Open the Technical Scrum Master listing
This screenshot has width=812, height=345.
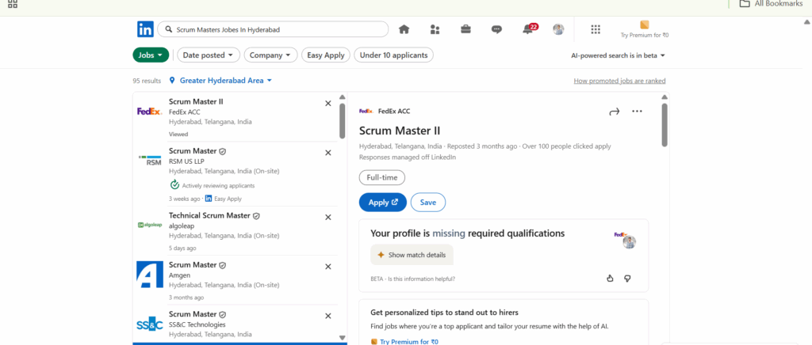[x=209, y=215]
